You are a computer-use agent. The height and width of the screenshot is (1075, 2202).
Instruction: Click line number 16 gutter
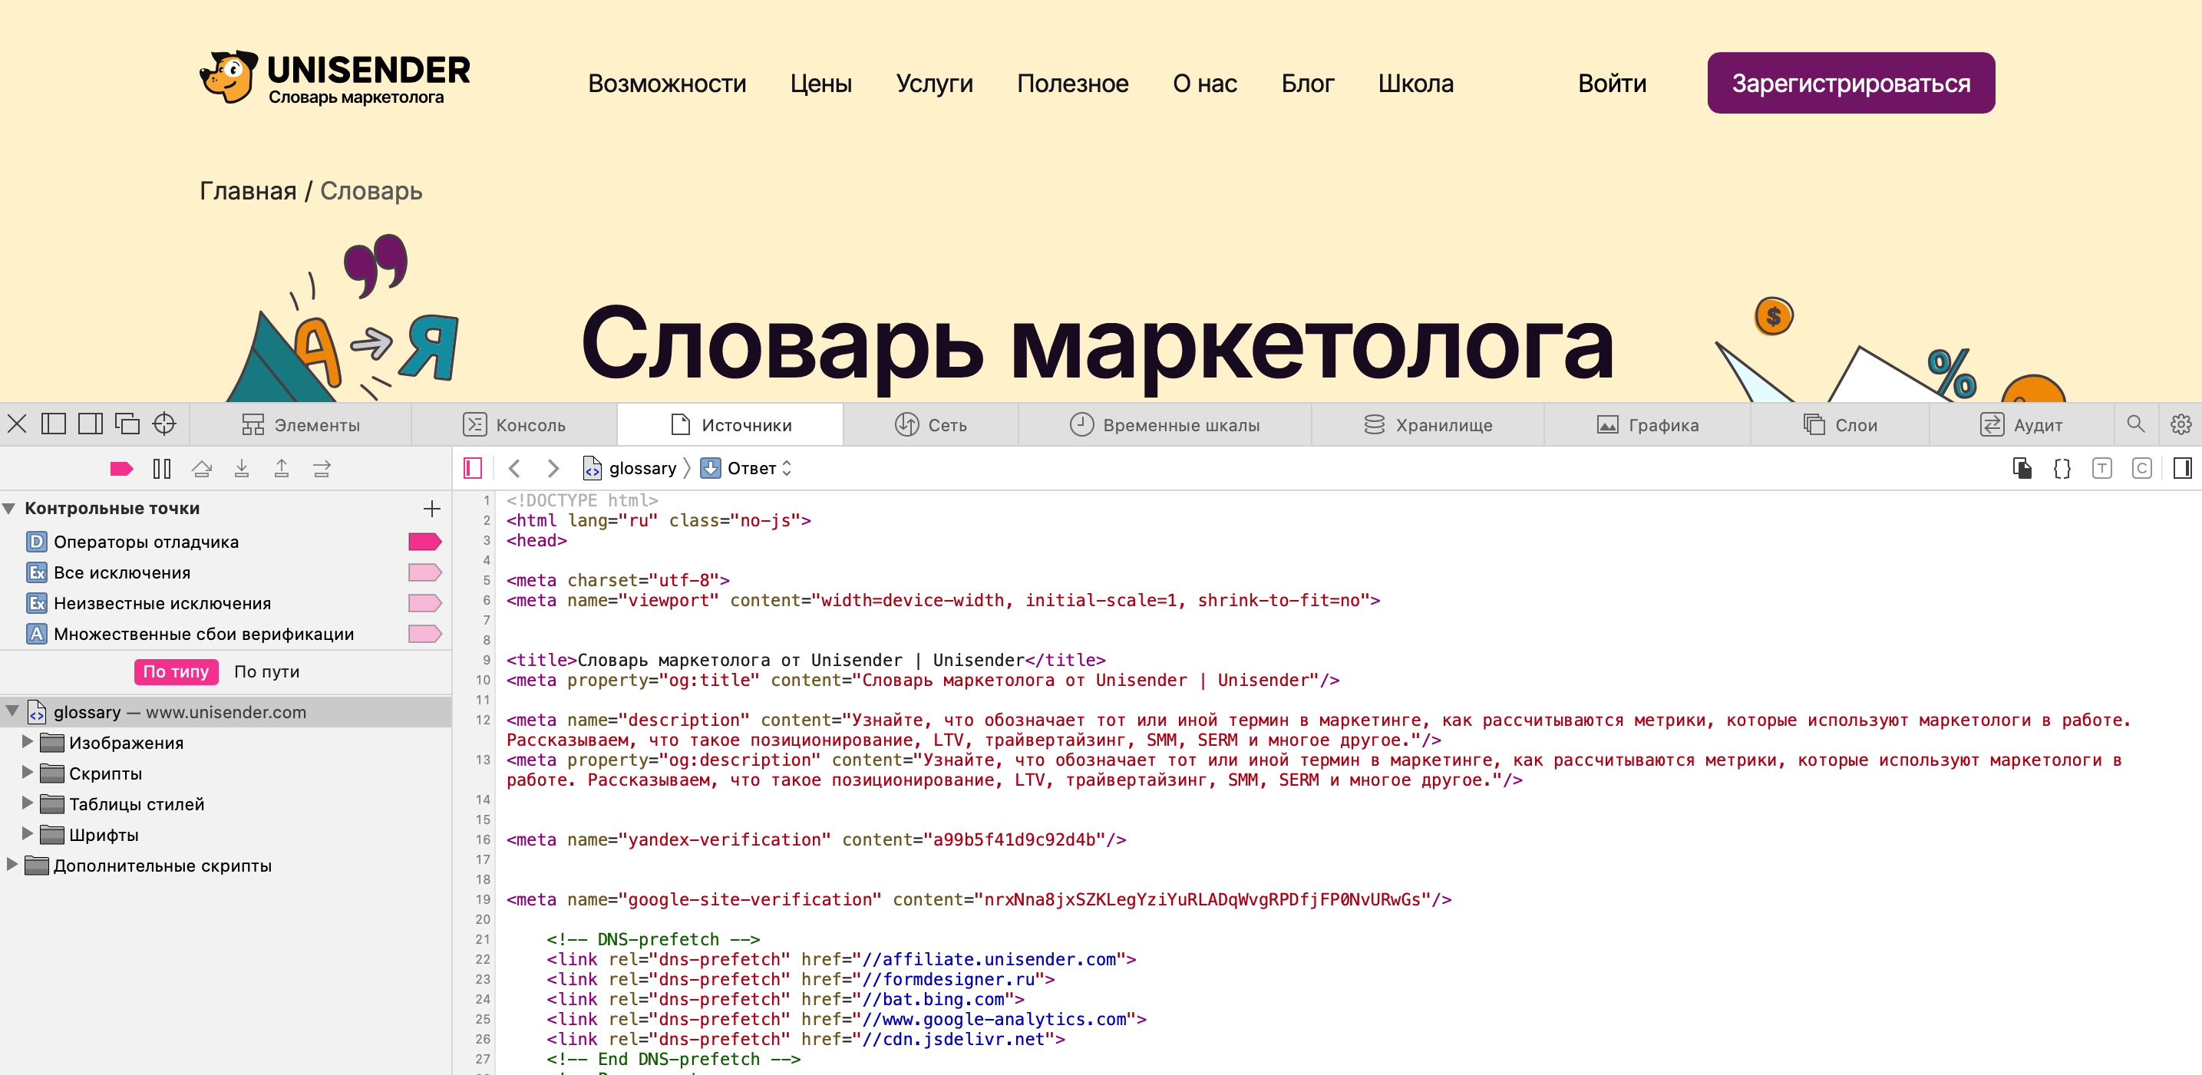tap(483, 839)
